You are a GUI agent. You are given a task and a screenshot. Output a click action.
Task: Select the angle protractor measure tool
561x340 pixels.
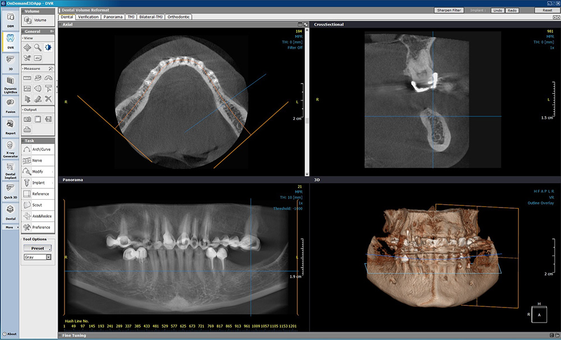pyautogui.click(x=48, y=77)
